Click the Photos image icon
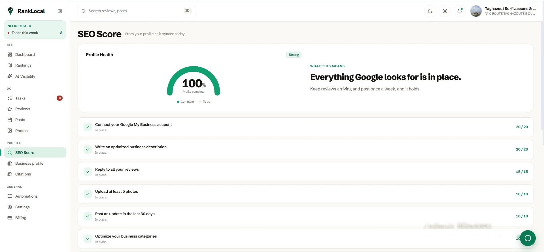This screenshot has height=252, width=544. [10, 131]
